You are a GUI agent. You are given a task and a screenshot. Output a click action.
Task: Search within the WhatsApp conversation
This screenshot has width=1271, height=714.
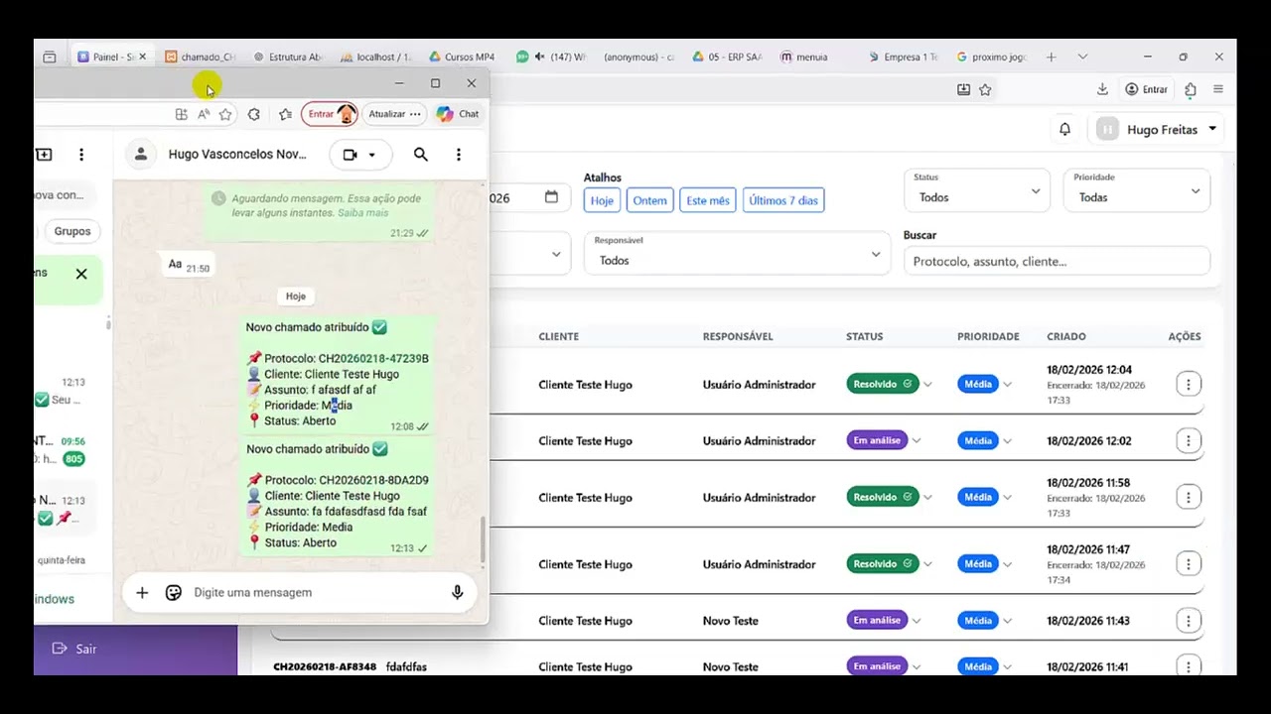(x=421, y=155)
